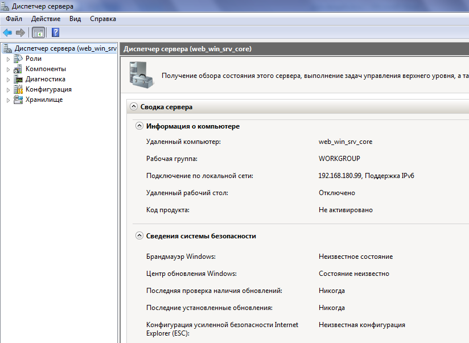Click the Отключено remote desktop value

tap(337, 193)
